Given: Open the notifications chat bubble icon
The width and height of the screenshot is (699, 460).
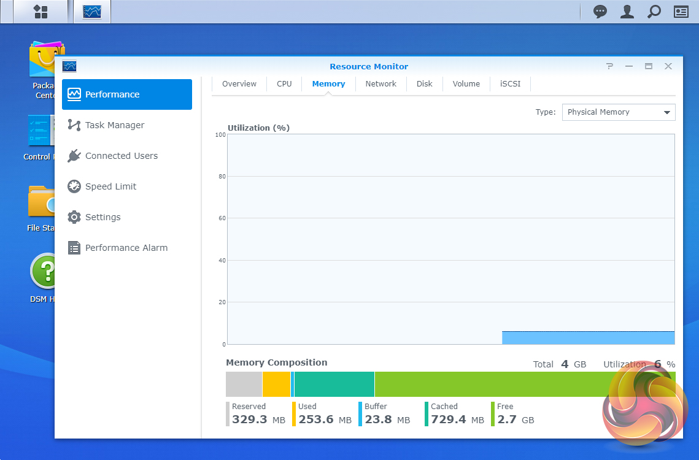Looking at the screenshot, I should [x=600, y=12].
